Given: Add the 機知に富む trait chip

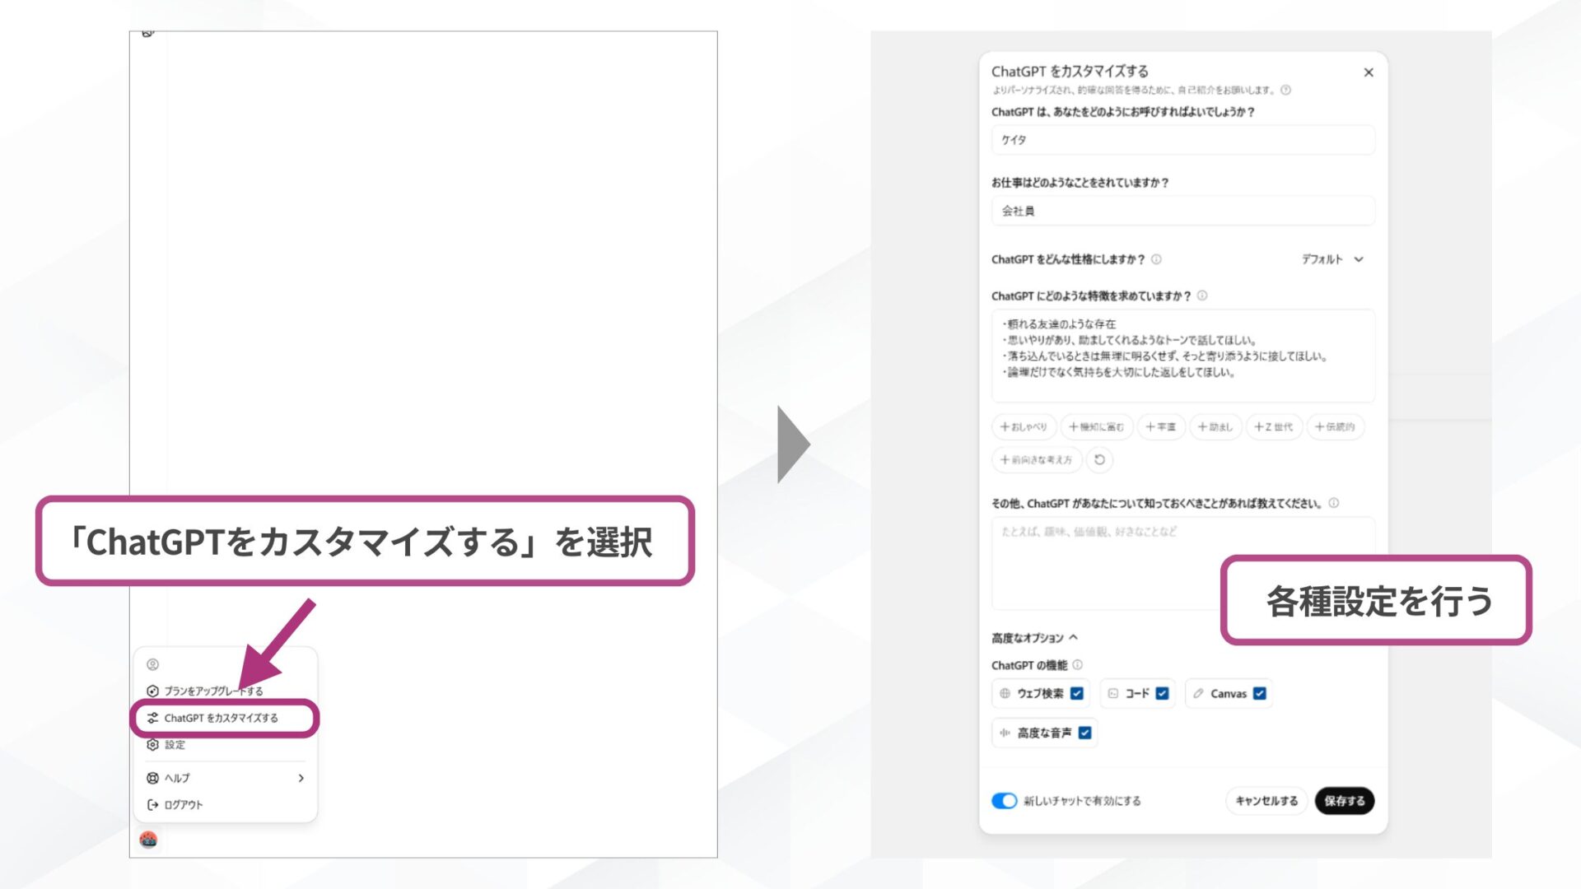Looking at the screenshot, I should [x=1096, y=427].
